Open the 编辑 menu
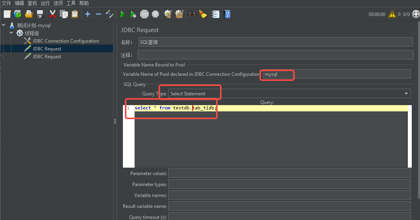The height and width of the screenshot is (220, 420). click(x=19, y=3)
